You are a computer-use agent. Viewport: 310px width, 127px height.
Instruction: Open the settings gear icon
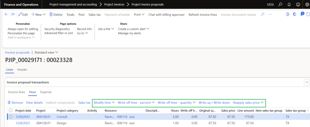point(307,5)
